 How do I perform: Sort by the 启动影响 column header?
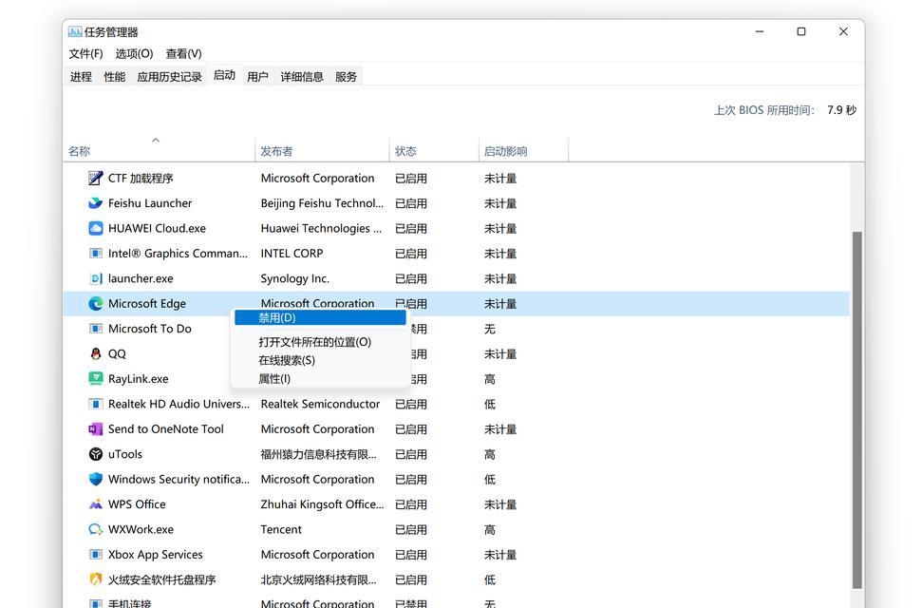523,151
